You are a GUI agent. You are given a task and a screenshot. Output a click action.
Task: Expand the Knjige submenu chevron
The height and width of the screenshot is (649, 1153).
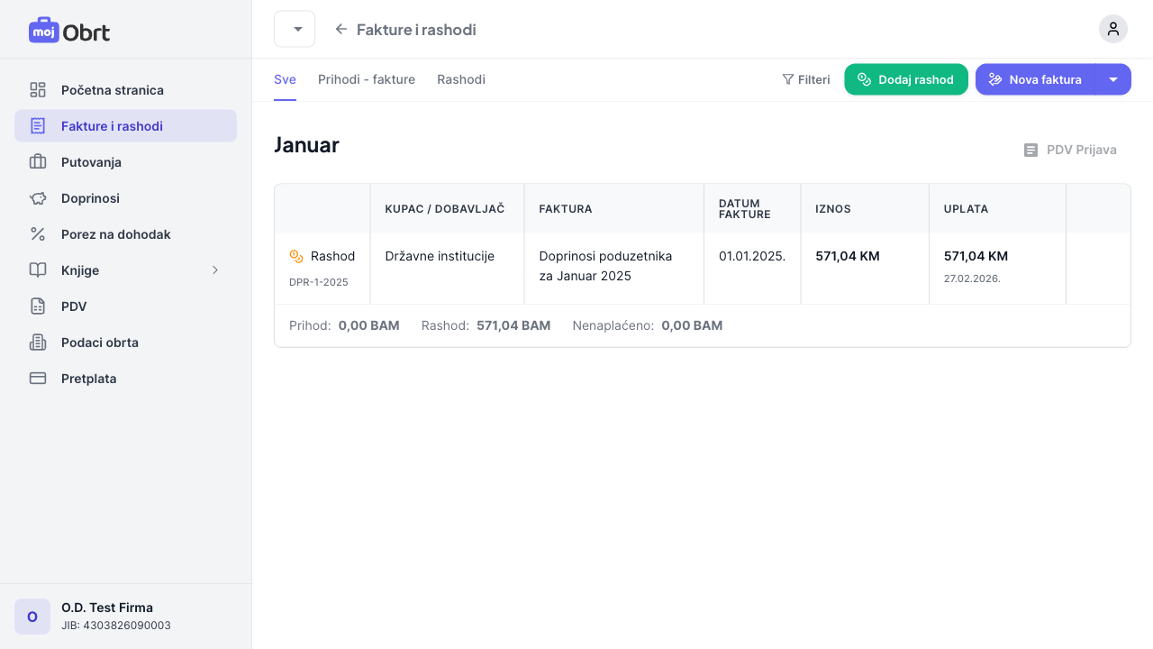[x=215, y=270]
